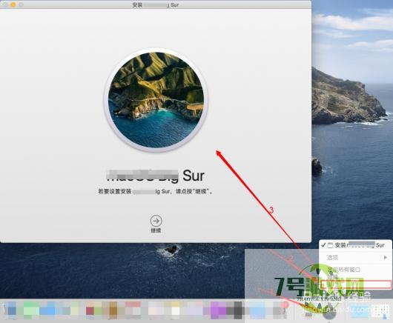Click the instruction text 若要设置安装…请点按"继续"
The image size is (393, 323).
click(156, 192)
